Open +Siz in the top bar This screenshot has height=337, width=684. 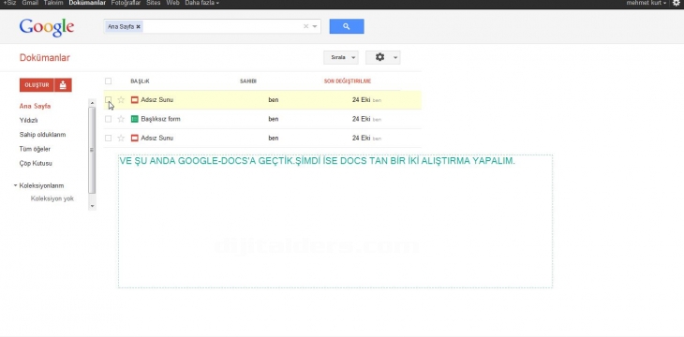click(9, 3)
